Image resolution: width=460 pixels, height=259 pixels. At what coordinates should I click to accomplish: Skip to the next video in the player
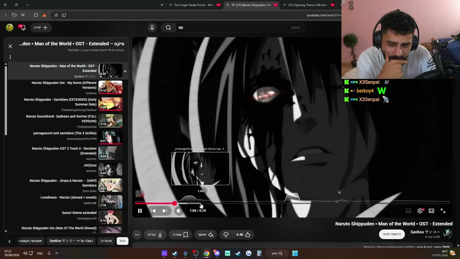165,211
